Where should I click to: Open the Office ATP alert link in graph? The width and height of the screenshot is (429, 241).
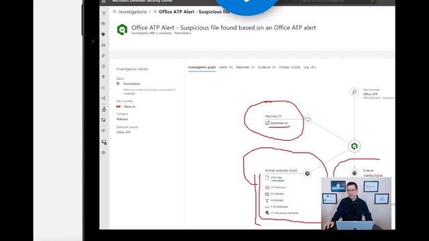point(370,94)
